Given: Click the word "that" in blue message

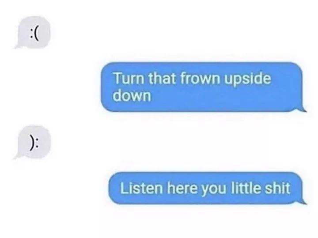Looking at the screenshot, I should coord(162,79).
